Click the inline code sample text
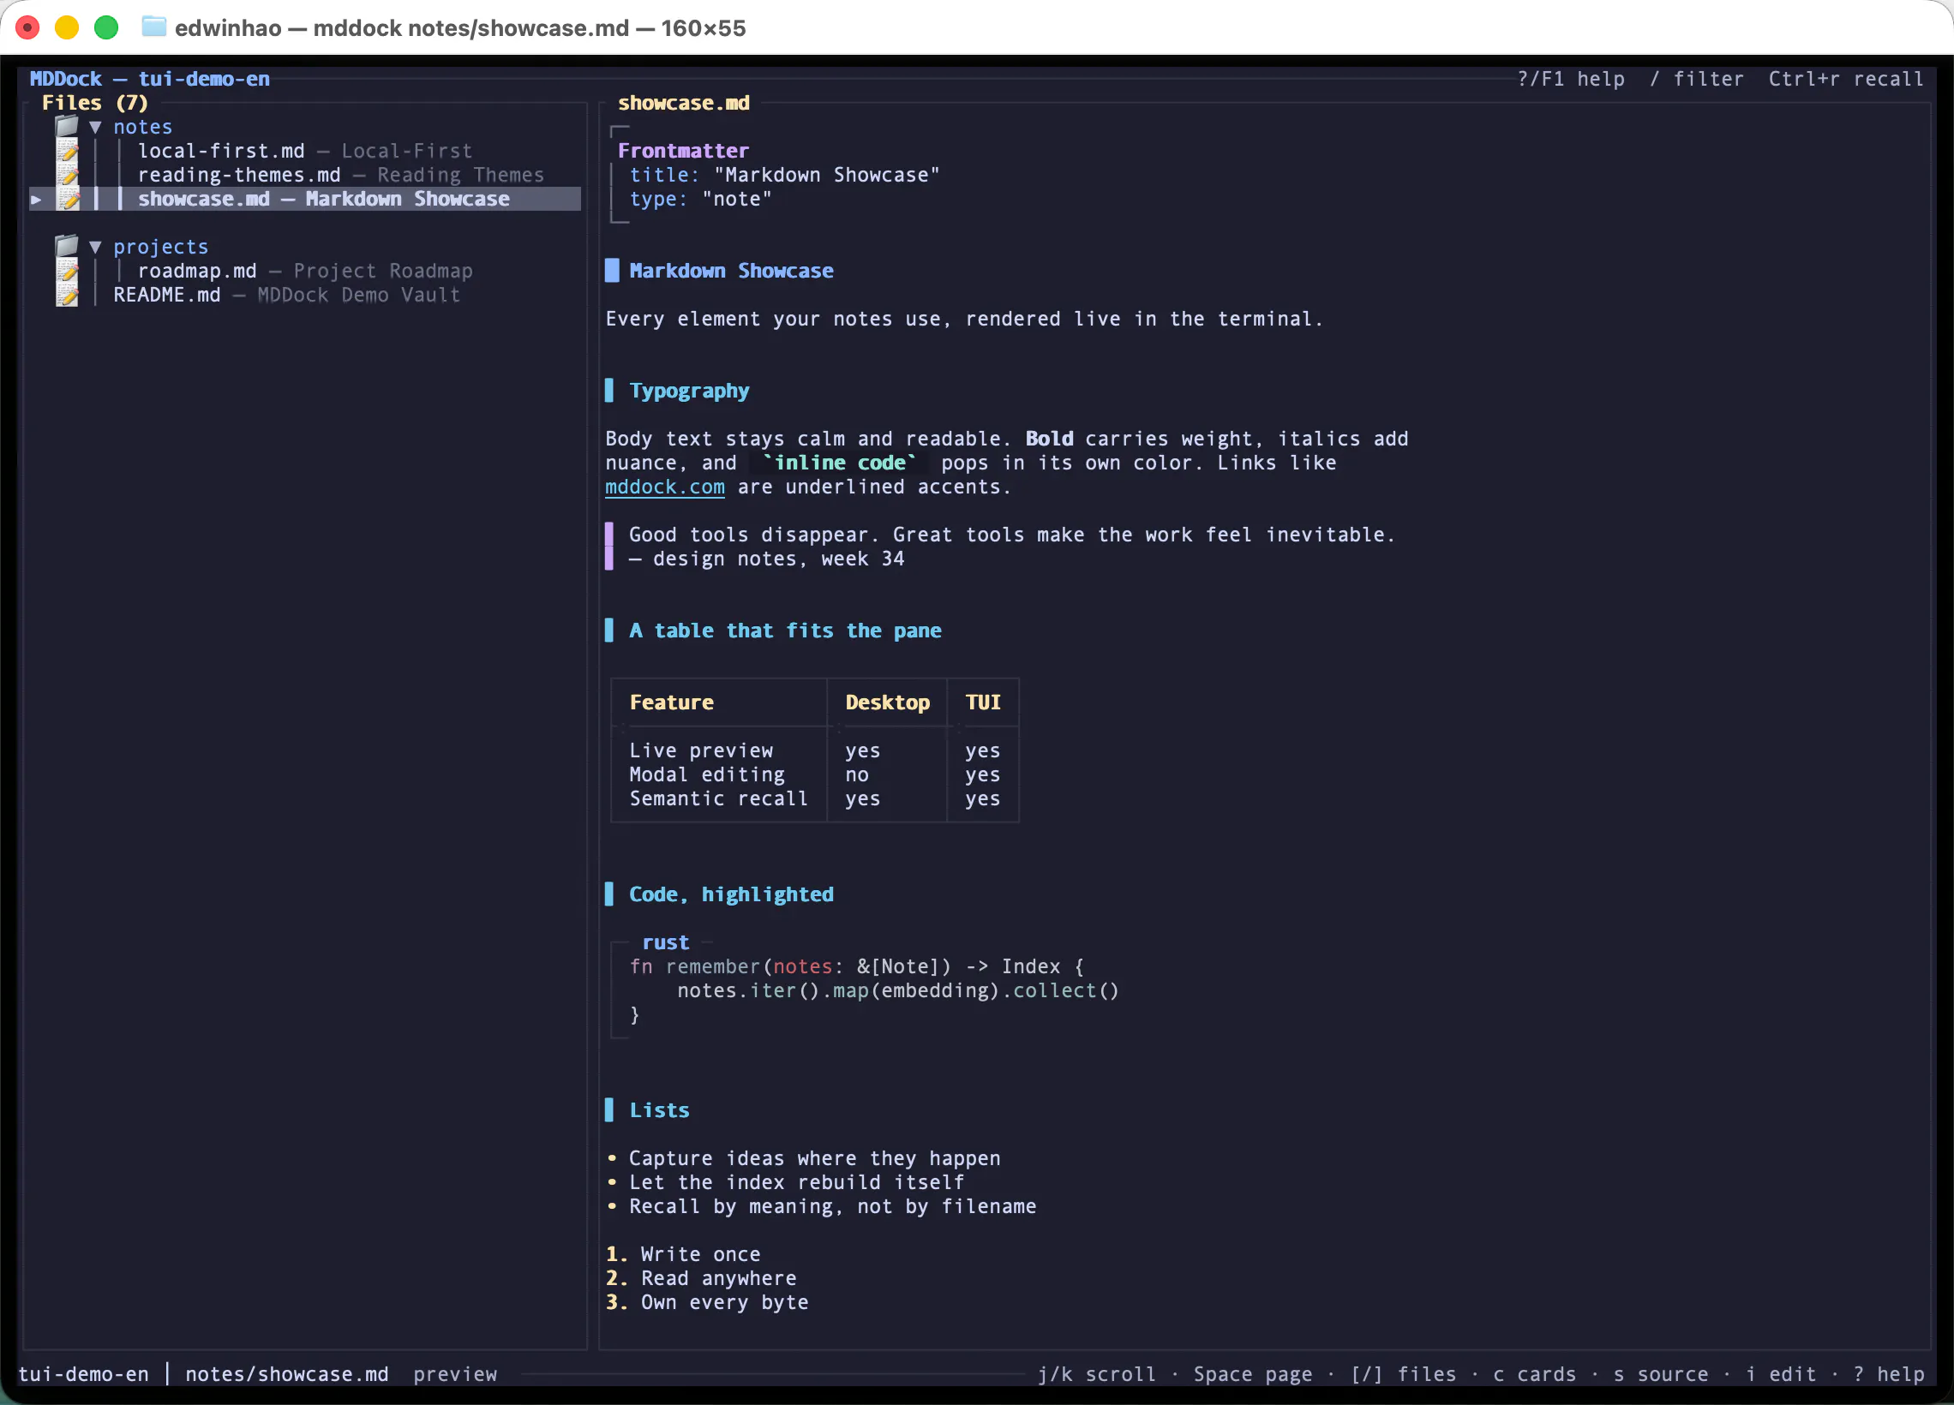This screenshot has height=1405, width=1954. click(839, 463)
